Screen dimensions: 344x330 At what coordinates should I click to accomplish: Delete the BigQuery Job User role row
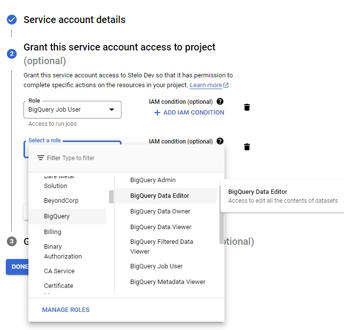(247, 107)
